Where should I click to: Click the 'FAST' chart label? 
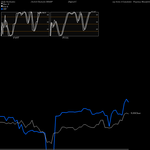coord(16,38)
